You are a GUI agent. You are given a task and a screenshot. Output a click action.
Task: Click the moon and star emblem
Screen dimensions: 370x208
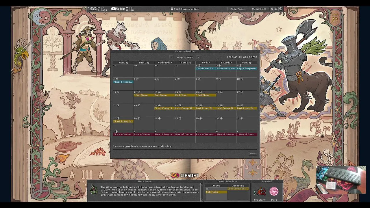click(42, 17)
